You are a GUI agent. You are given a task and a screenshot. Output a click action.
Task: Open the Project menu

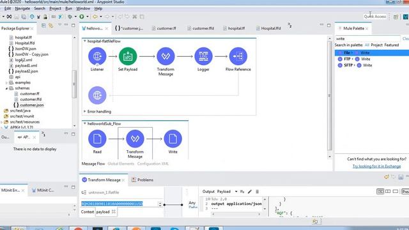click(x=56, y=8)
